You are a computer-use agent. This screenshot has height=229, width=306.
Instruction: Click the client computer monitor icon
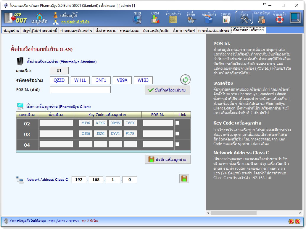tap(20, 106)
